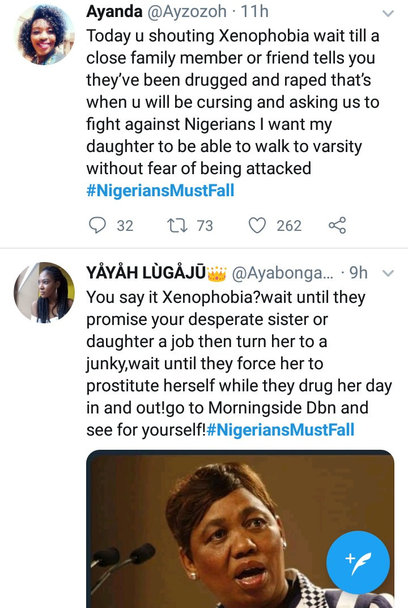
Task: Open the @Ayabonga handle
Action: [281, 273]
